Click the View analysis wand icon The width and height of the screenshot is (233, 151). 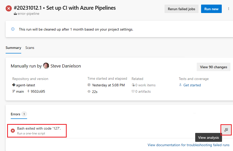226,130
